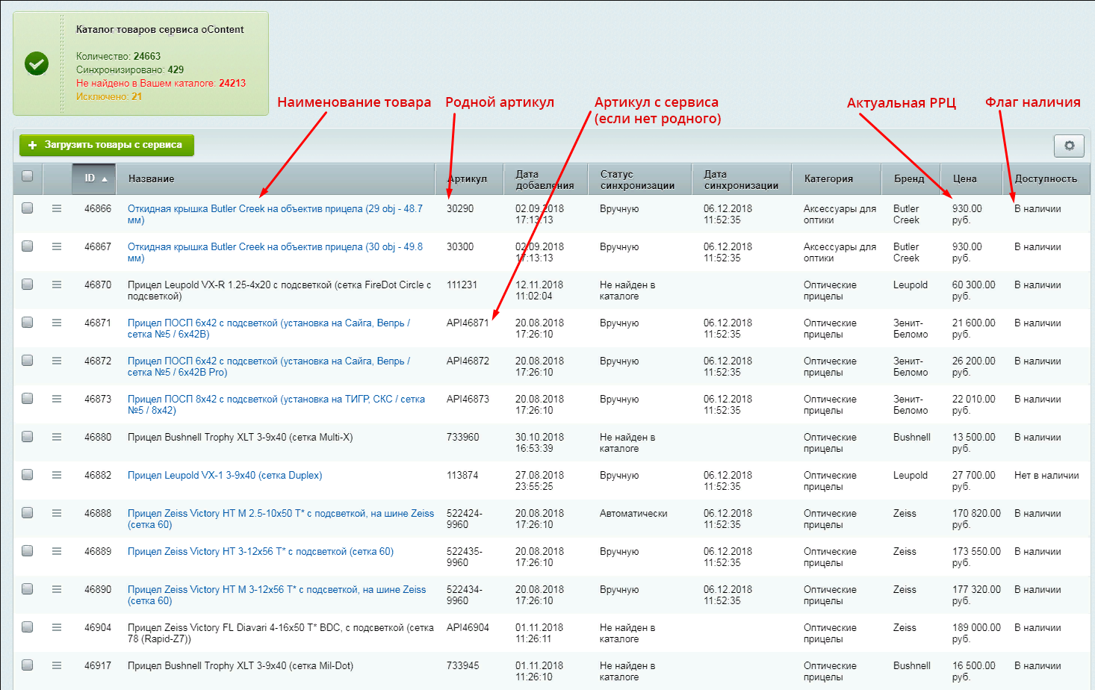
Task: Open Zeiss Victory HT M 3-12x56 link
Action: click(x=277, y=595)
